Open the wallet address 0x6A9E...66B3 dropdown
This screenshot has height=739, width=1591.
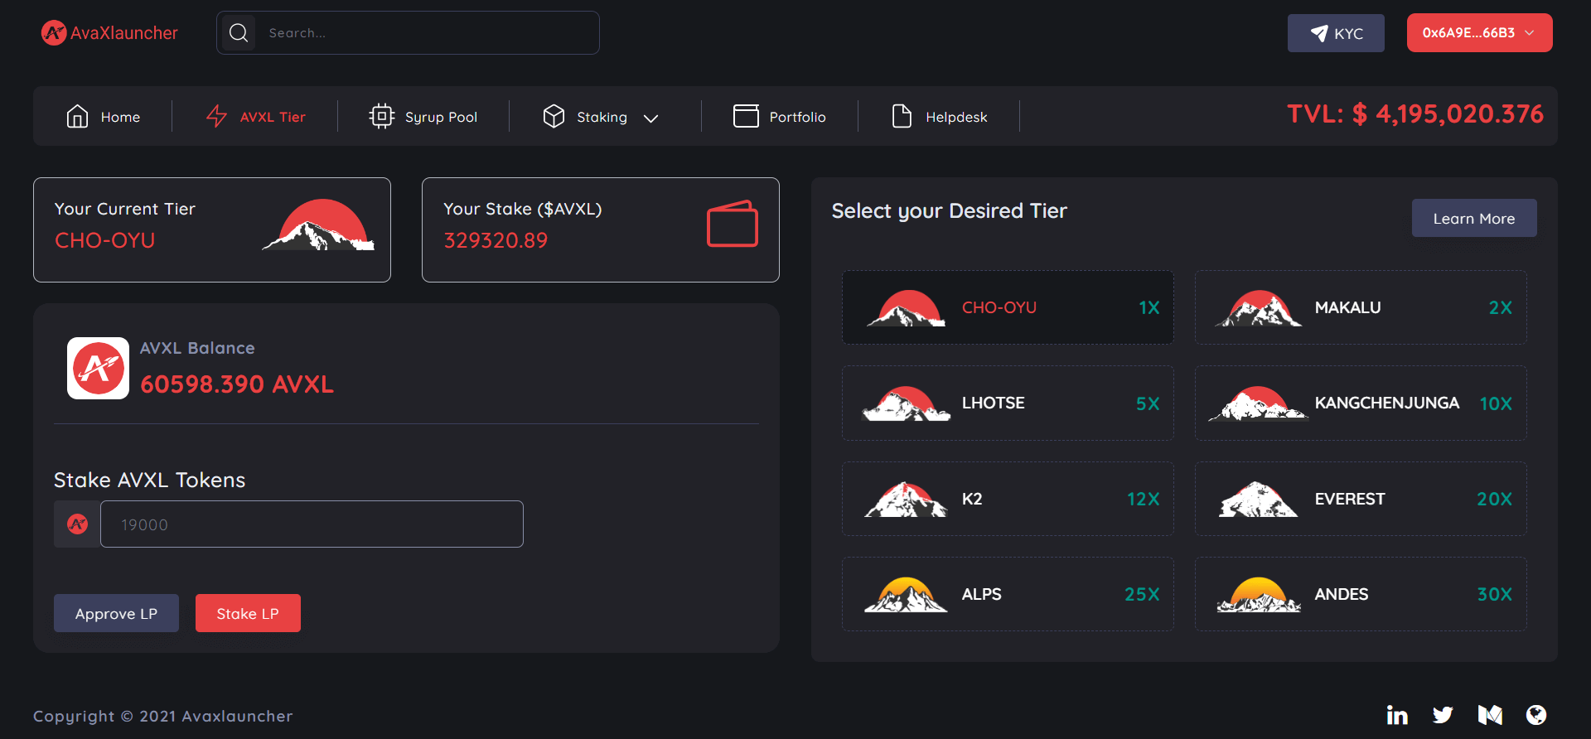pyautogui.click(x=1479, y=33)
